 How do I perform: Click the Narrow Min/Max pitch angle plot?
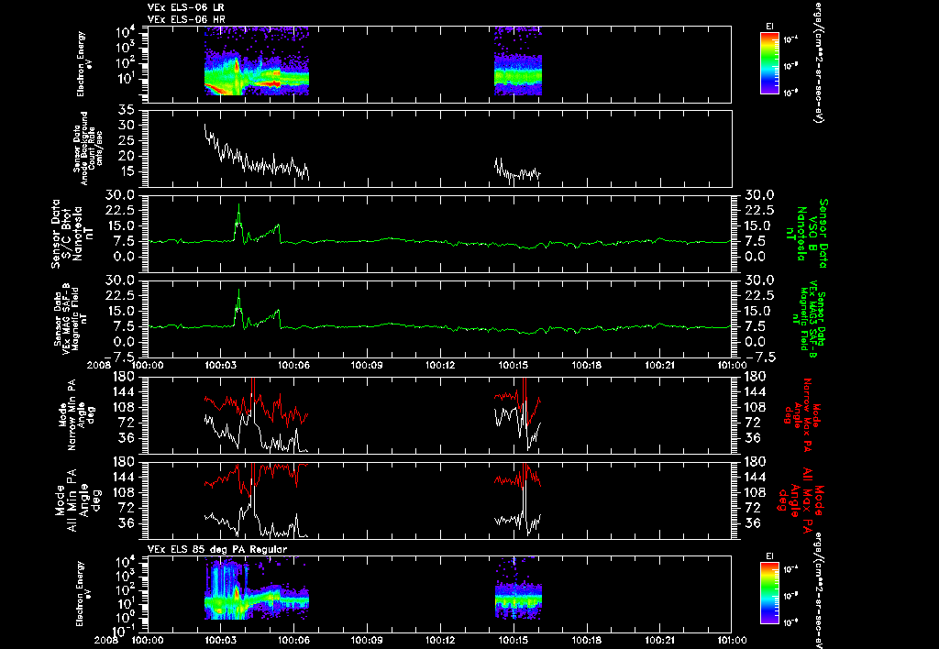439,414
